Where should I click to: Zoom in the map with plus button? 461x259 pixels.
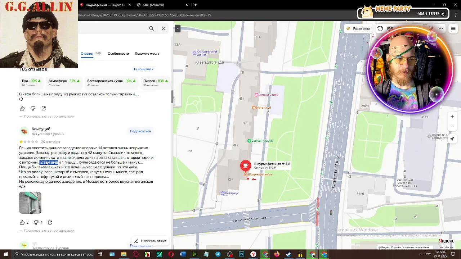(452, 117)
